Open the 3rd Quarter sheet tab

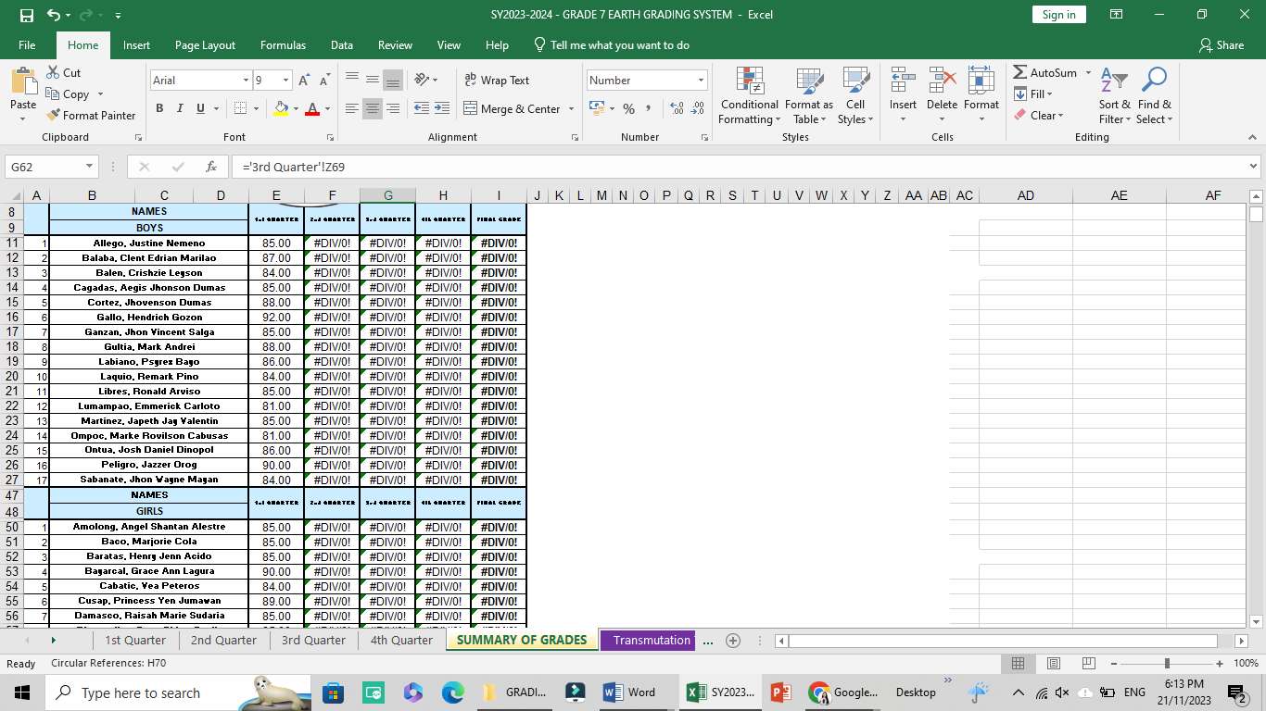313,640
